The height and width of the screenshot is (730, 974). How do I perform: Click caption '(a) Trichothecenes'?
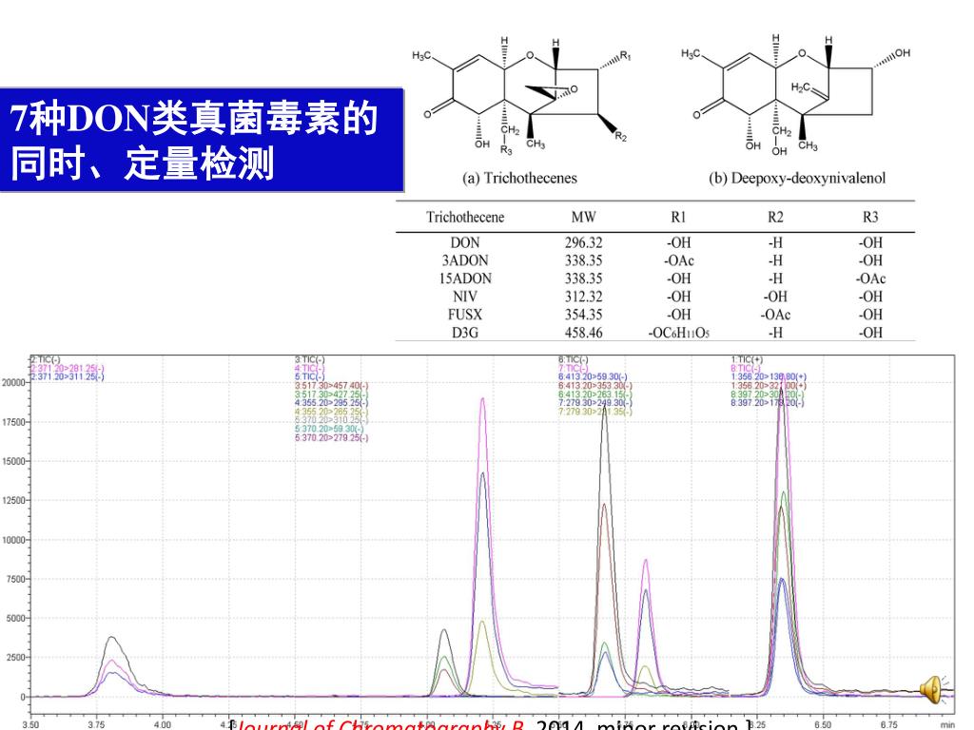coord(519,178)
